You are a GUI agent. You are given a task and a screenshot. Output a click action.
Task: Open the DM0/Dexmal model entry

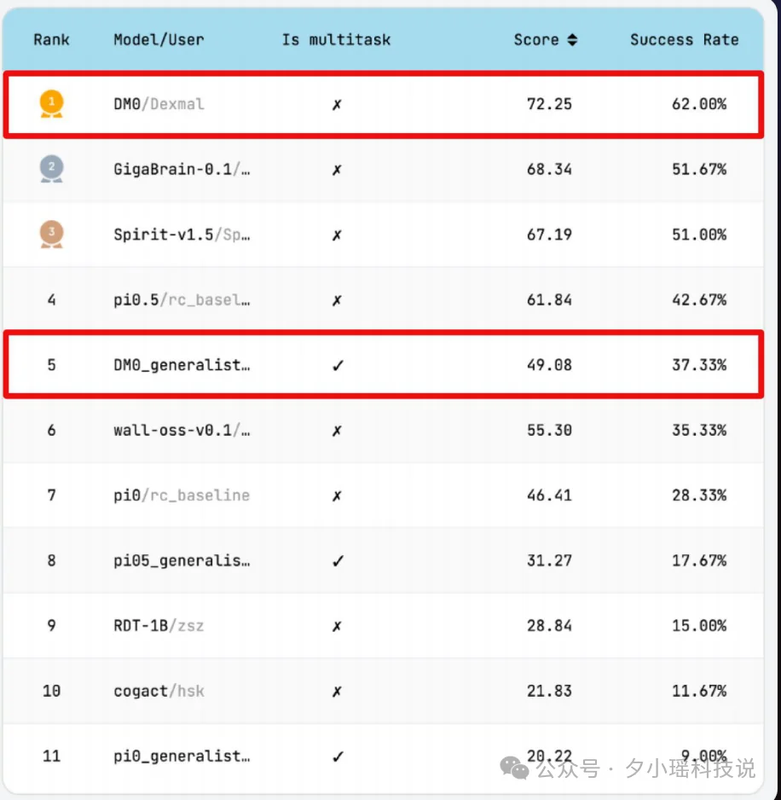coord(159,104)
